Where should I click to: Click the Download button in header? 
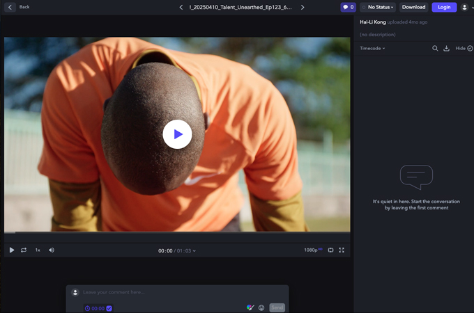pos(413,7)
